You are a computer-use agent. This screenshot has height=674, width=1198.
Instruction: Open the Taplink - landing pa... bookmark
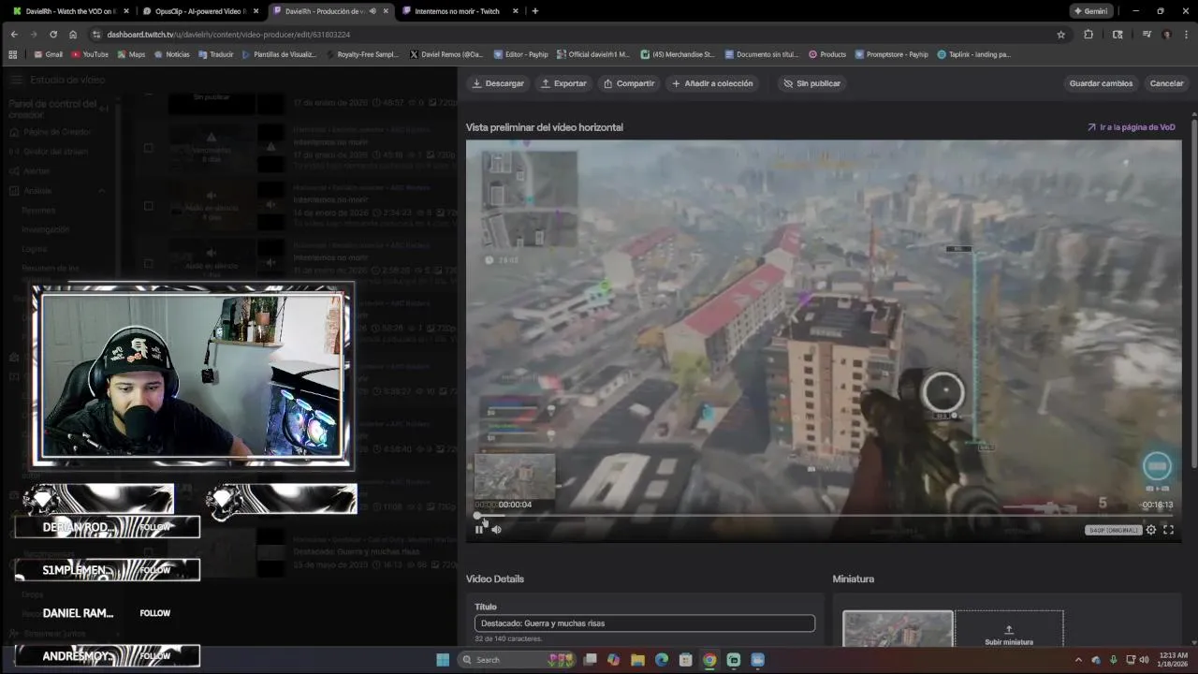point(974,54)
